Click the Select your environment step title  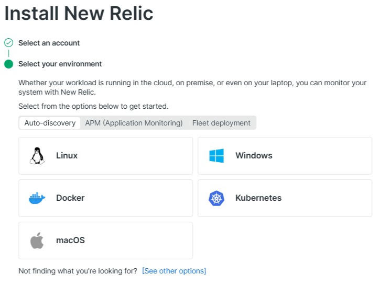60,64
